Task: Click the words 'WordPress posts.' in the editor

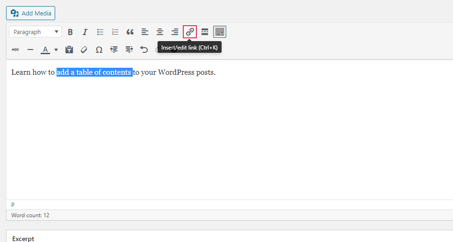Action: (x=187, y=72)
